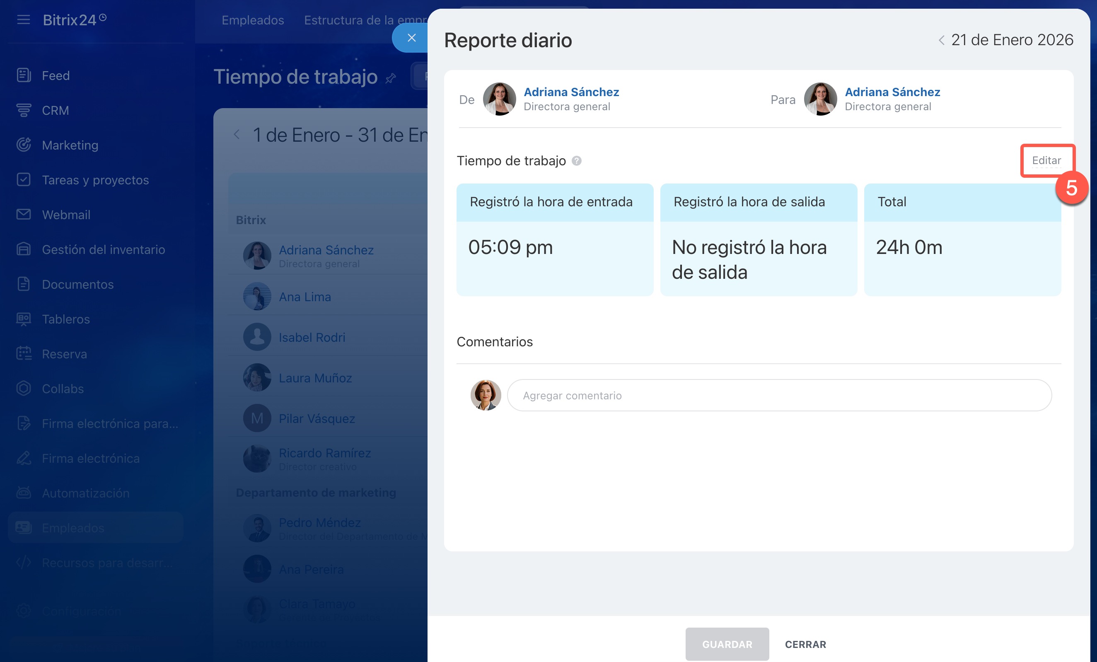
Task: Click Editar for working time
Action: (1046, 160)
